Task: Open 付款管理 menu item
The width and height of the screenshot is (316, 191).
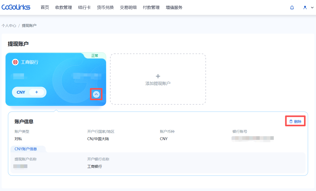Action: pyautogui.click(x=151, y=8)
